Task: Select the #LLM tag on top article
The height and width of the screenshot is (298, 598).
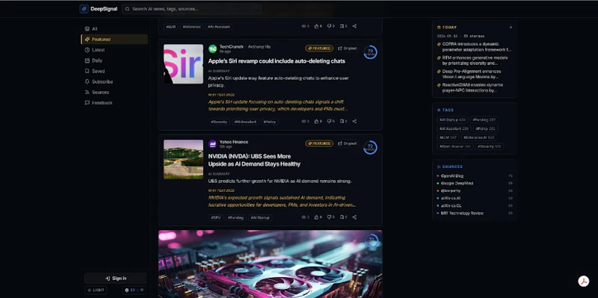Action: coord(171,27)
